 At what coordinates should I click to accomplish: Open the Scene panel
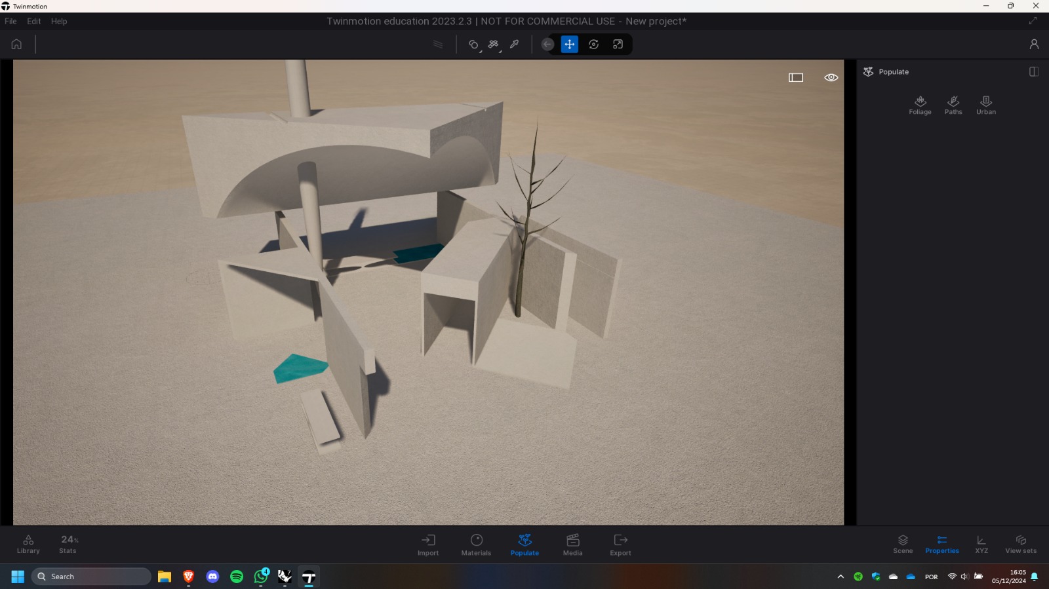(x=903, y=544)
